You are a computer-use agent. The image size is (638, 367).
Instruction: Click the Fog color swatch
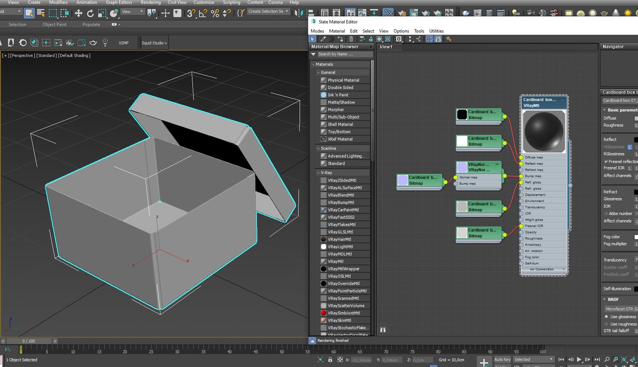[636, 237]
